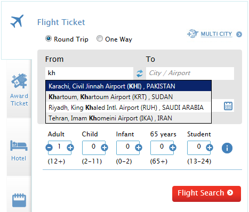
Task: Choose Karachi Civil Jinnah Airport suggestion
Action: click(128, 86)
